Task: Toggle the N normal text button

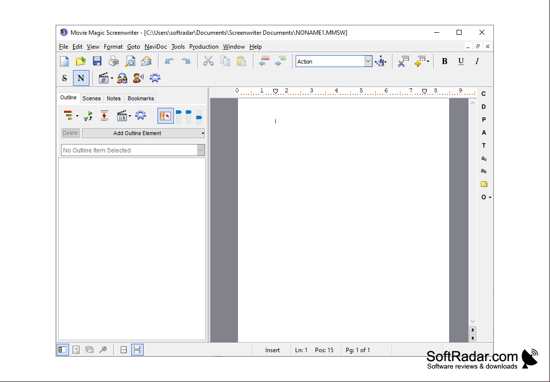Action: point(81,78)
